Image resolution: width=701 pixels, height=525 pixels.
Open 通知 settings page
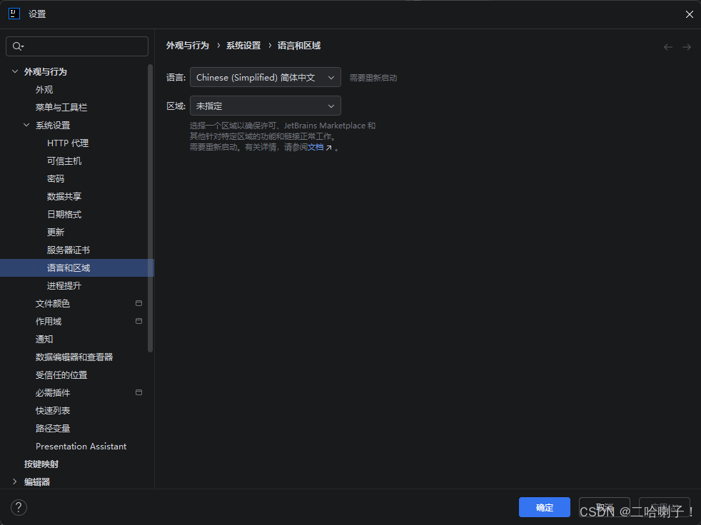pyautogui.click(x=44, y=339)
